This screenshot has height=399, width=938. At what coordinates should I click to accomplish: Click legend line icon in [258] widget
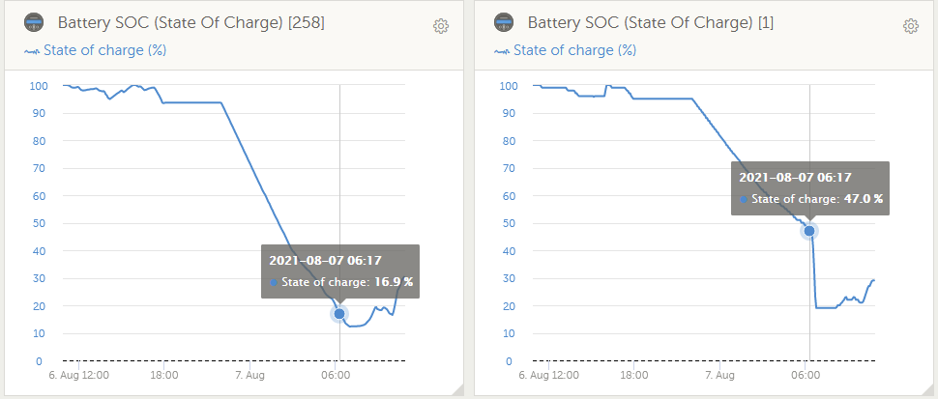coord(30,51)
